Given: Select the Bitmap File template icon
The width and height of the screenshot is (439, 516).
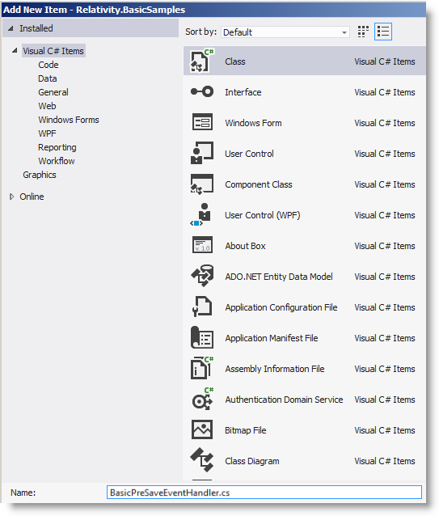Looking at the screenshot, I should (202, 429).
